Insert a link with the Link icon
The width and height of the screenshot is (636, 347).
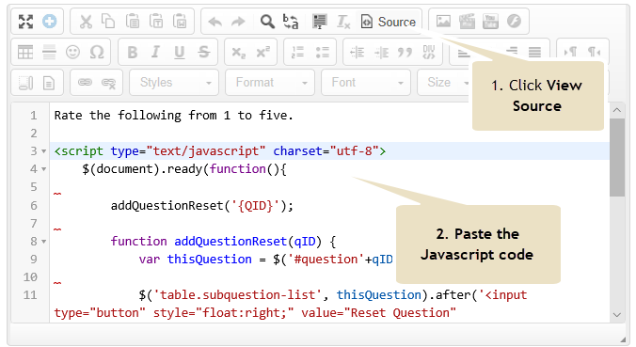click(x=85, y=83)
